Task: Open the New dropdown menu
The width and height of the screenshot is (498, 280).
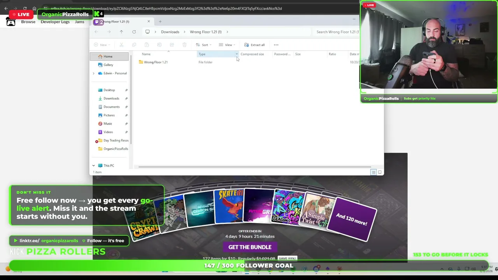Action: pyautogui.click(x=103, y=45)
